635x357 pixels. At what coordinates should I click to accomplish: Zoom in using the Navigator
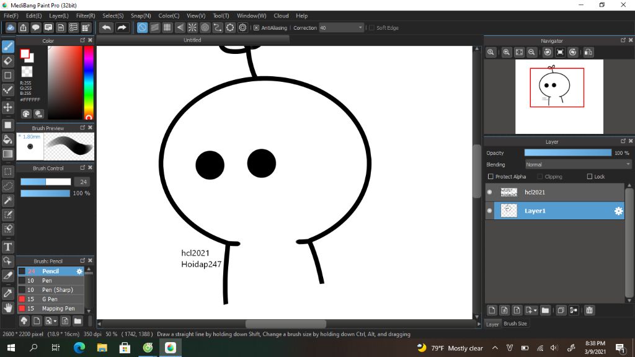click(x=507, y=52)
